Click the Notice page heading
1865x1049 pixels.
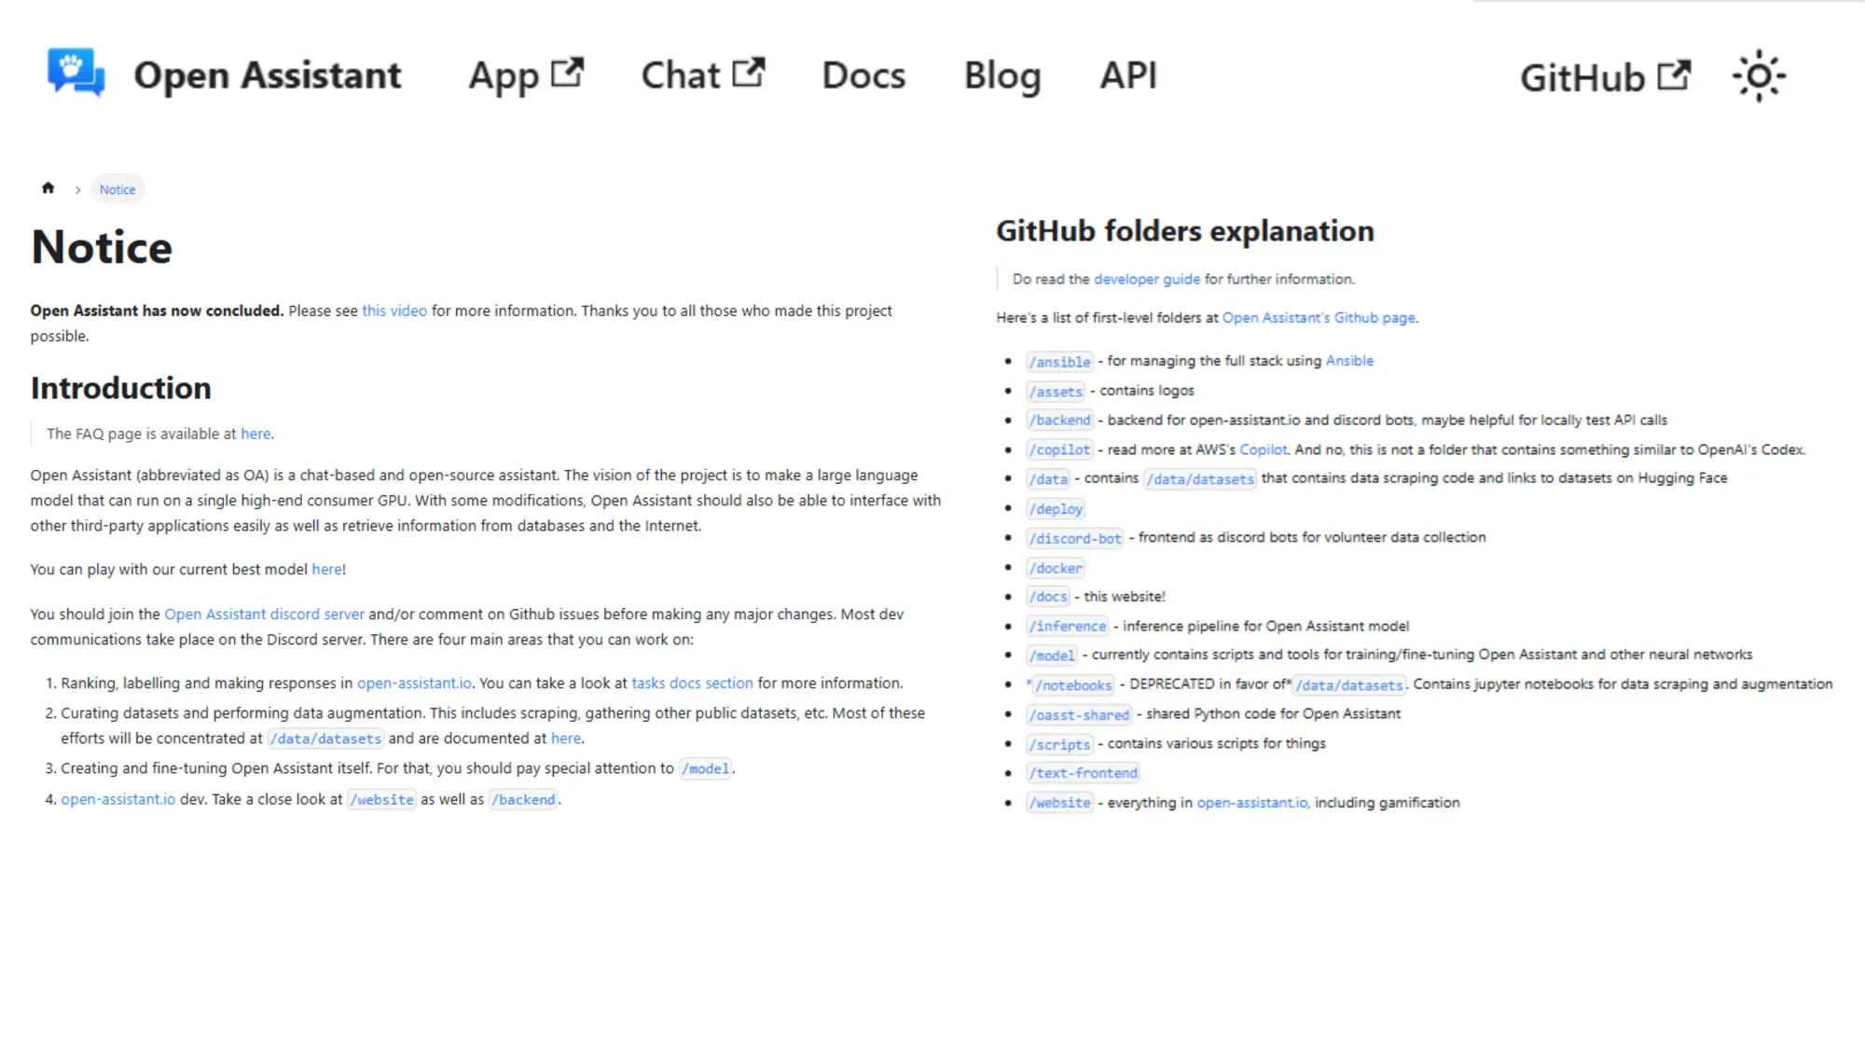point(102,247)
